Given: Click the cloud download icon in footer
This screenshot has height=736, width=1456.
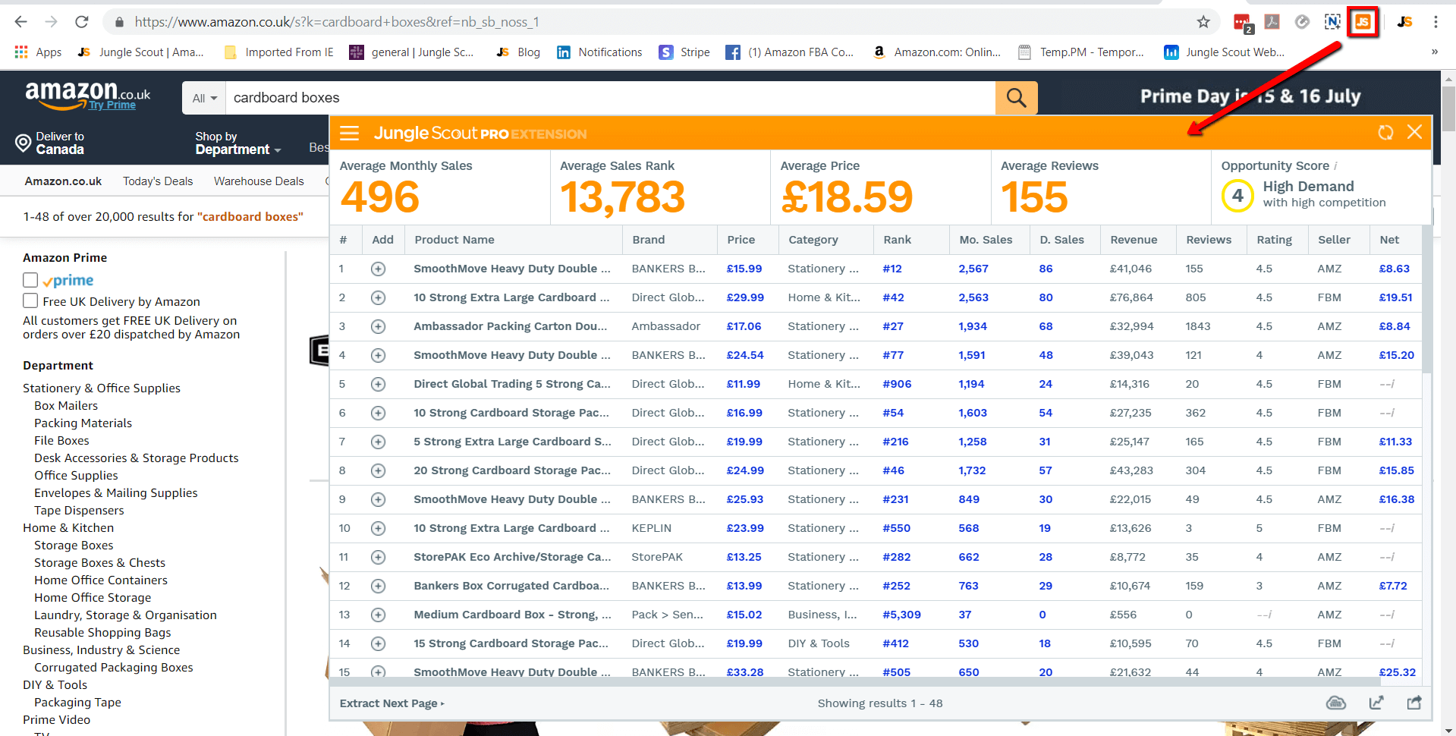Looking at the screenshot, I should point(1336,703).
